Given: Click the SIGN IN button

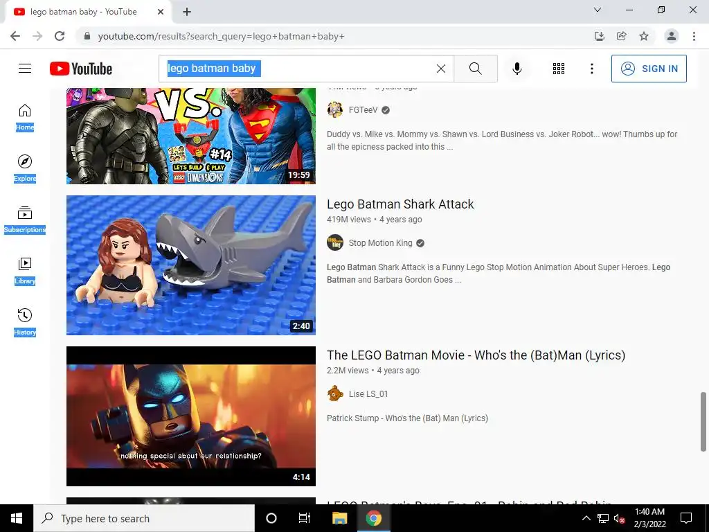Looking at the screenshot, I should coord(649,69).
